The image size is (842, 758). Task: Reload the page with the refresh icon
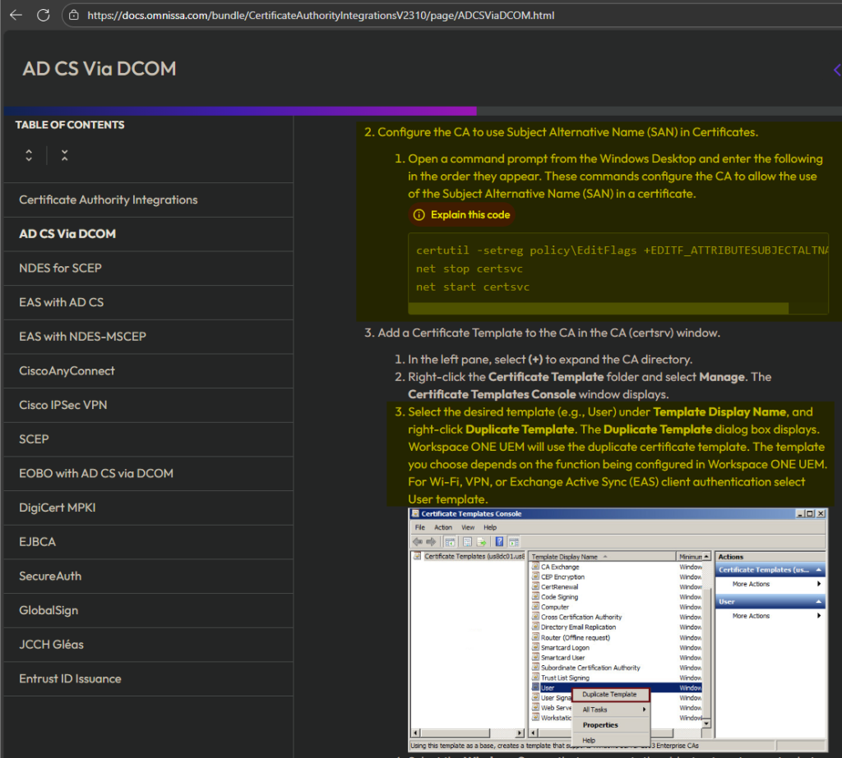point(44,15)
